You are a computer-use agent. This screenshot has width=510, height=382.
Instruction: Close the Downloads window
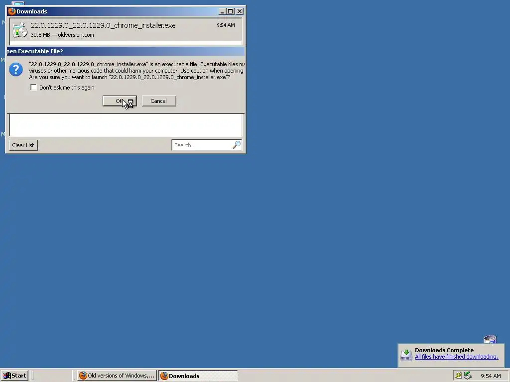pos(240,11)
